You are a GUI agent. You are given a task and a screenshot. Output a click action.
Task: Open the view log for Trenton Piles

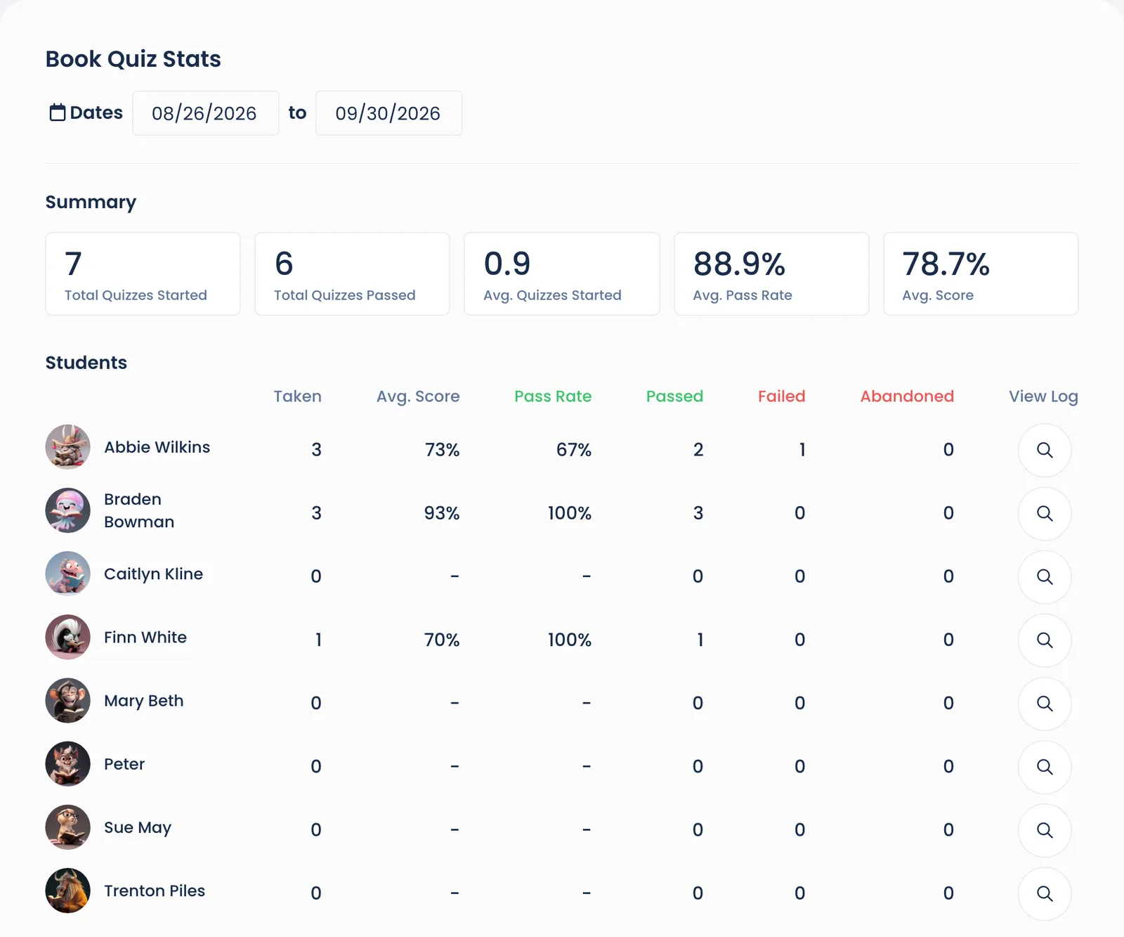click(x=1045, y=893)
